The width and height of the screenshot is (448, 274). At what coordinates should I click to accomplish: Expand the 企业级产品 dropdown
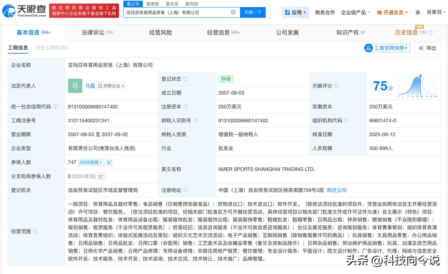point(356,13)
